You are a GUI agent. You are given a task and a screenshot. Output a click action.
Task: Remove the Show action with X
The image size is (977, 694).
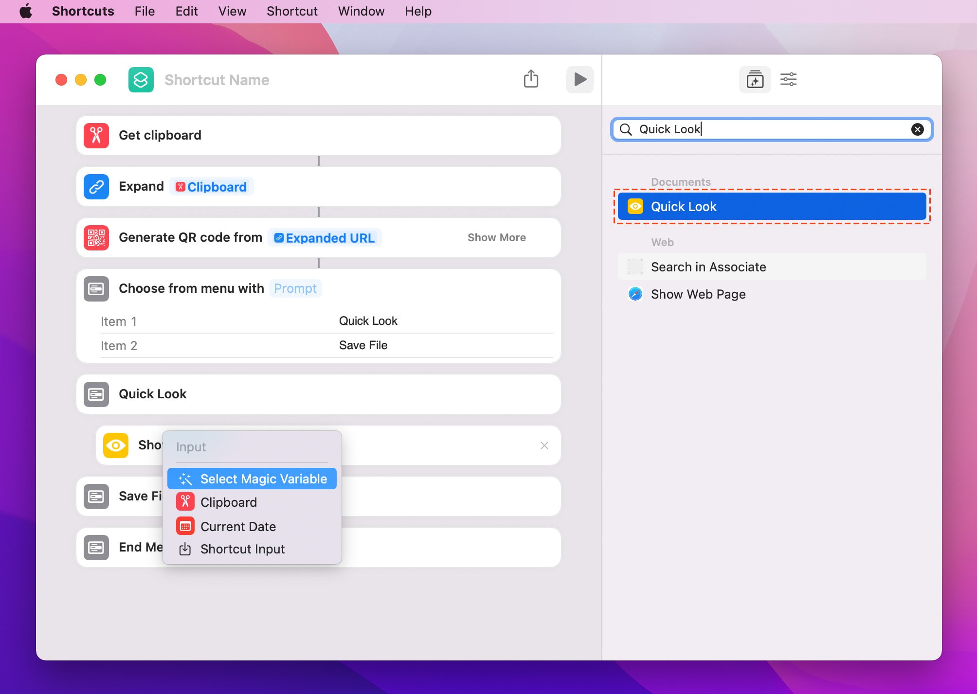click(x=544, y=445)
